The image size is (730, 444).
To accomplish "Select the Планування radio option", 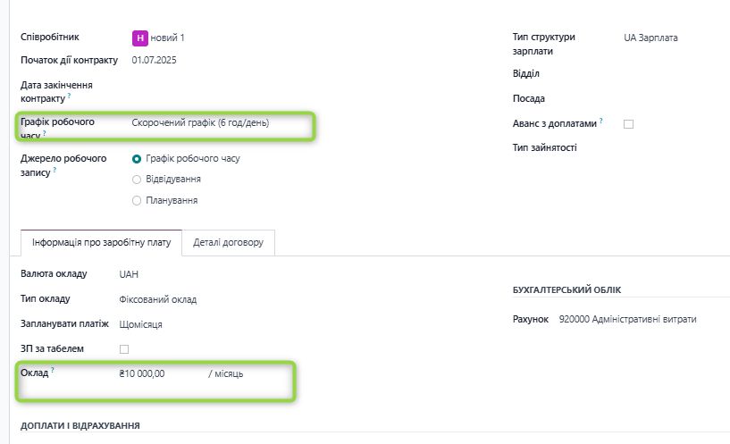I will coord(137,201).
